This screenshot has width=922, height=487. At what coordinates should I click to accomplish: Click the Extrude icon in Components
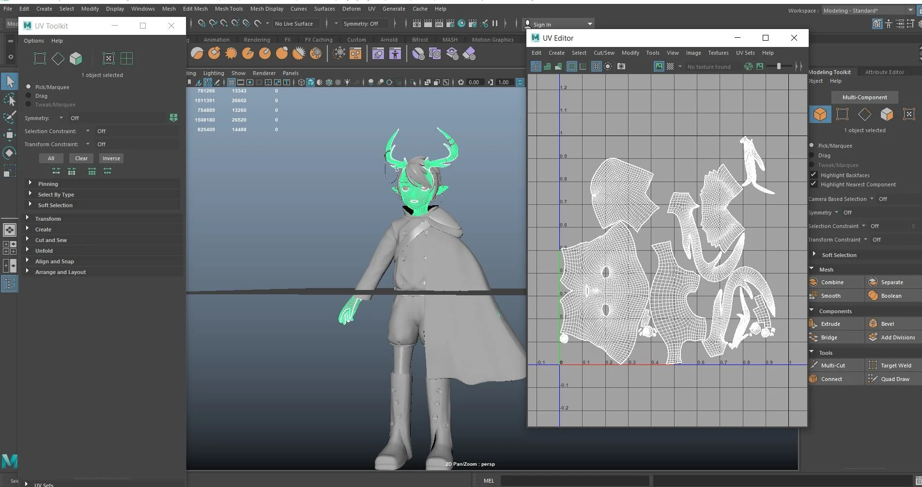coord(814,324)
